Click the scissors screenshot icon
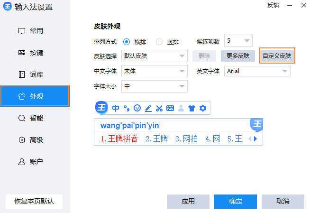The height and width of the screenshot is (213, 310). [159, 108]
